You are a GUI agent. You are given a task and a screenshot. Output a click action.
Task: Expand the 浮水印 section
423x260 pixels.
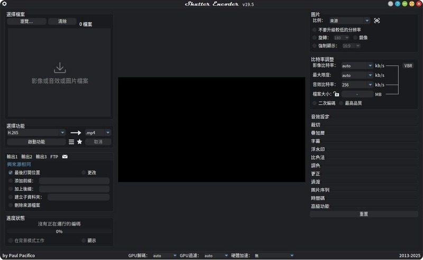318,149
